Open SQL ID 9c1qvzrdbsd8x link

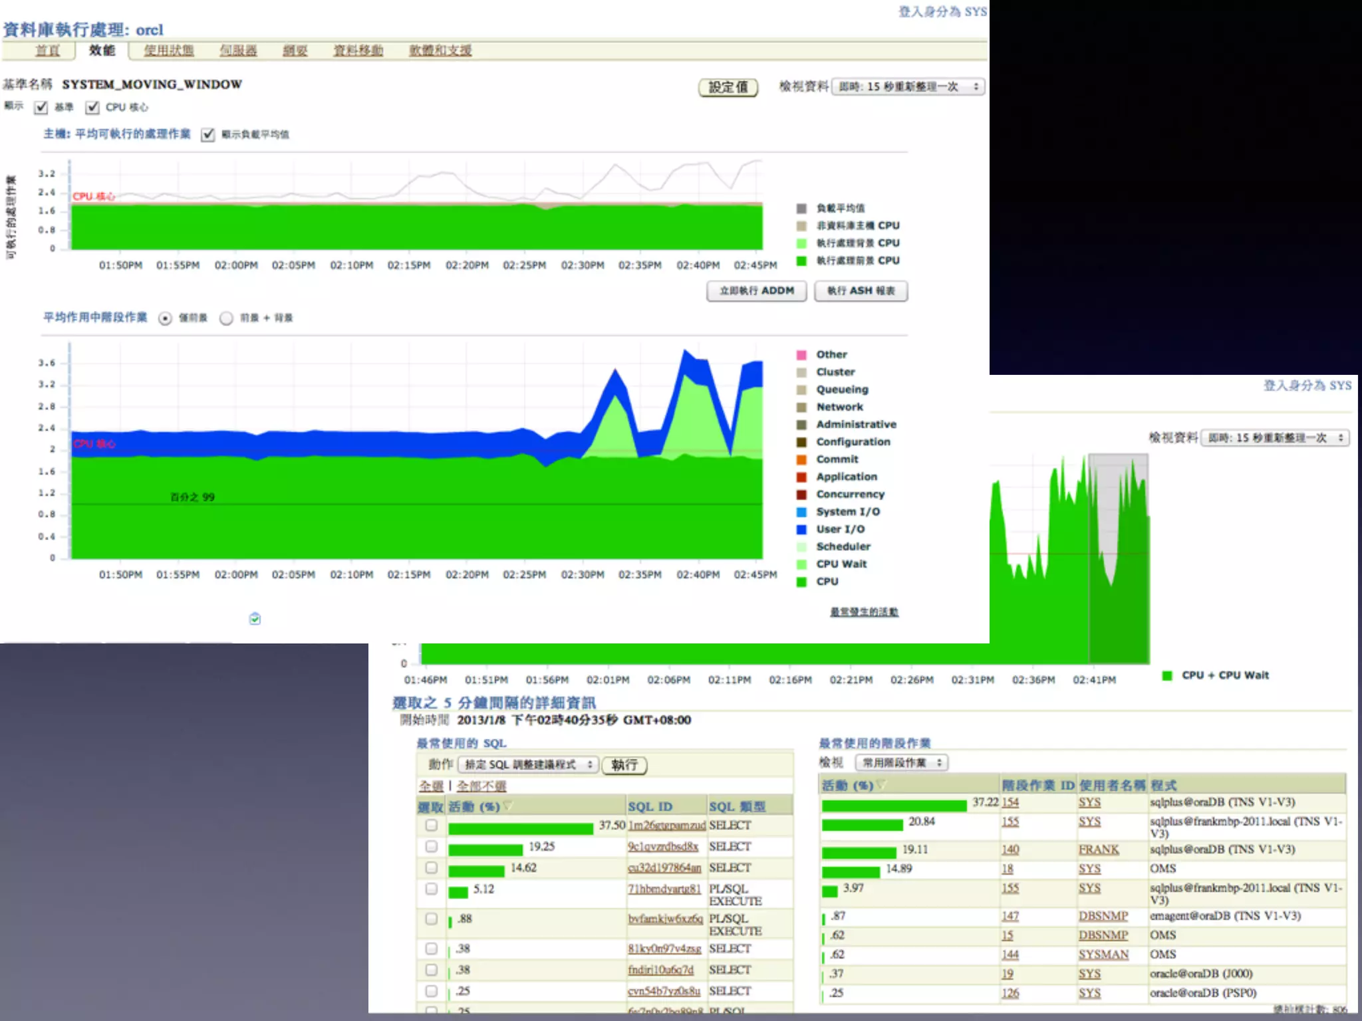tap(663, 846)
